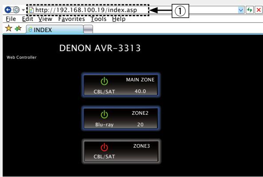
Task: Open the Edit menu
Action: pos(27,19)
